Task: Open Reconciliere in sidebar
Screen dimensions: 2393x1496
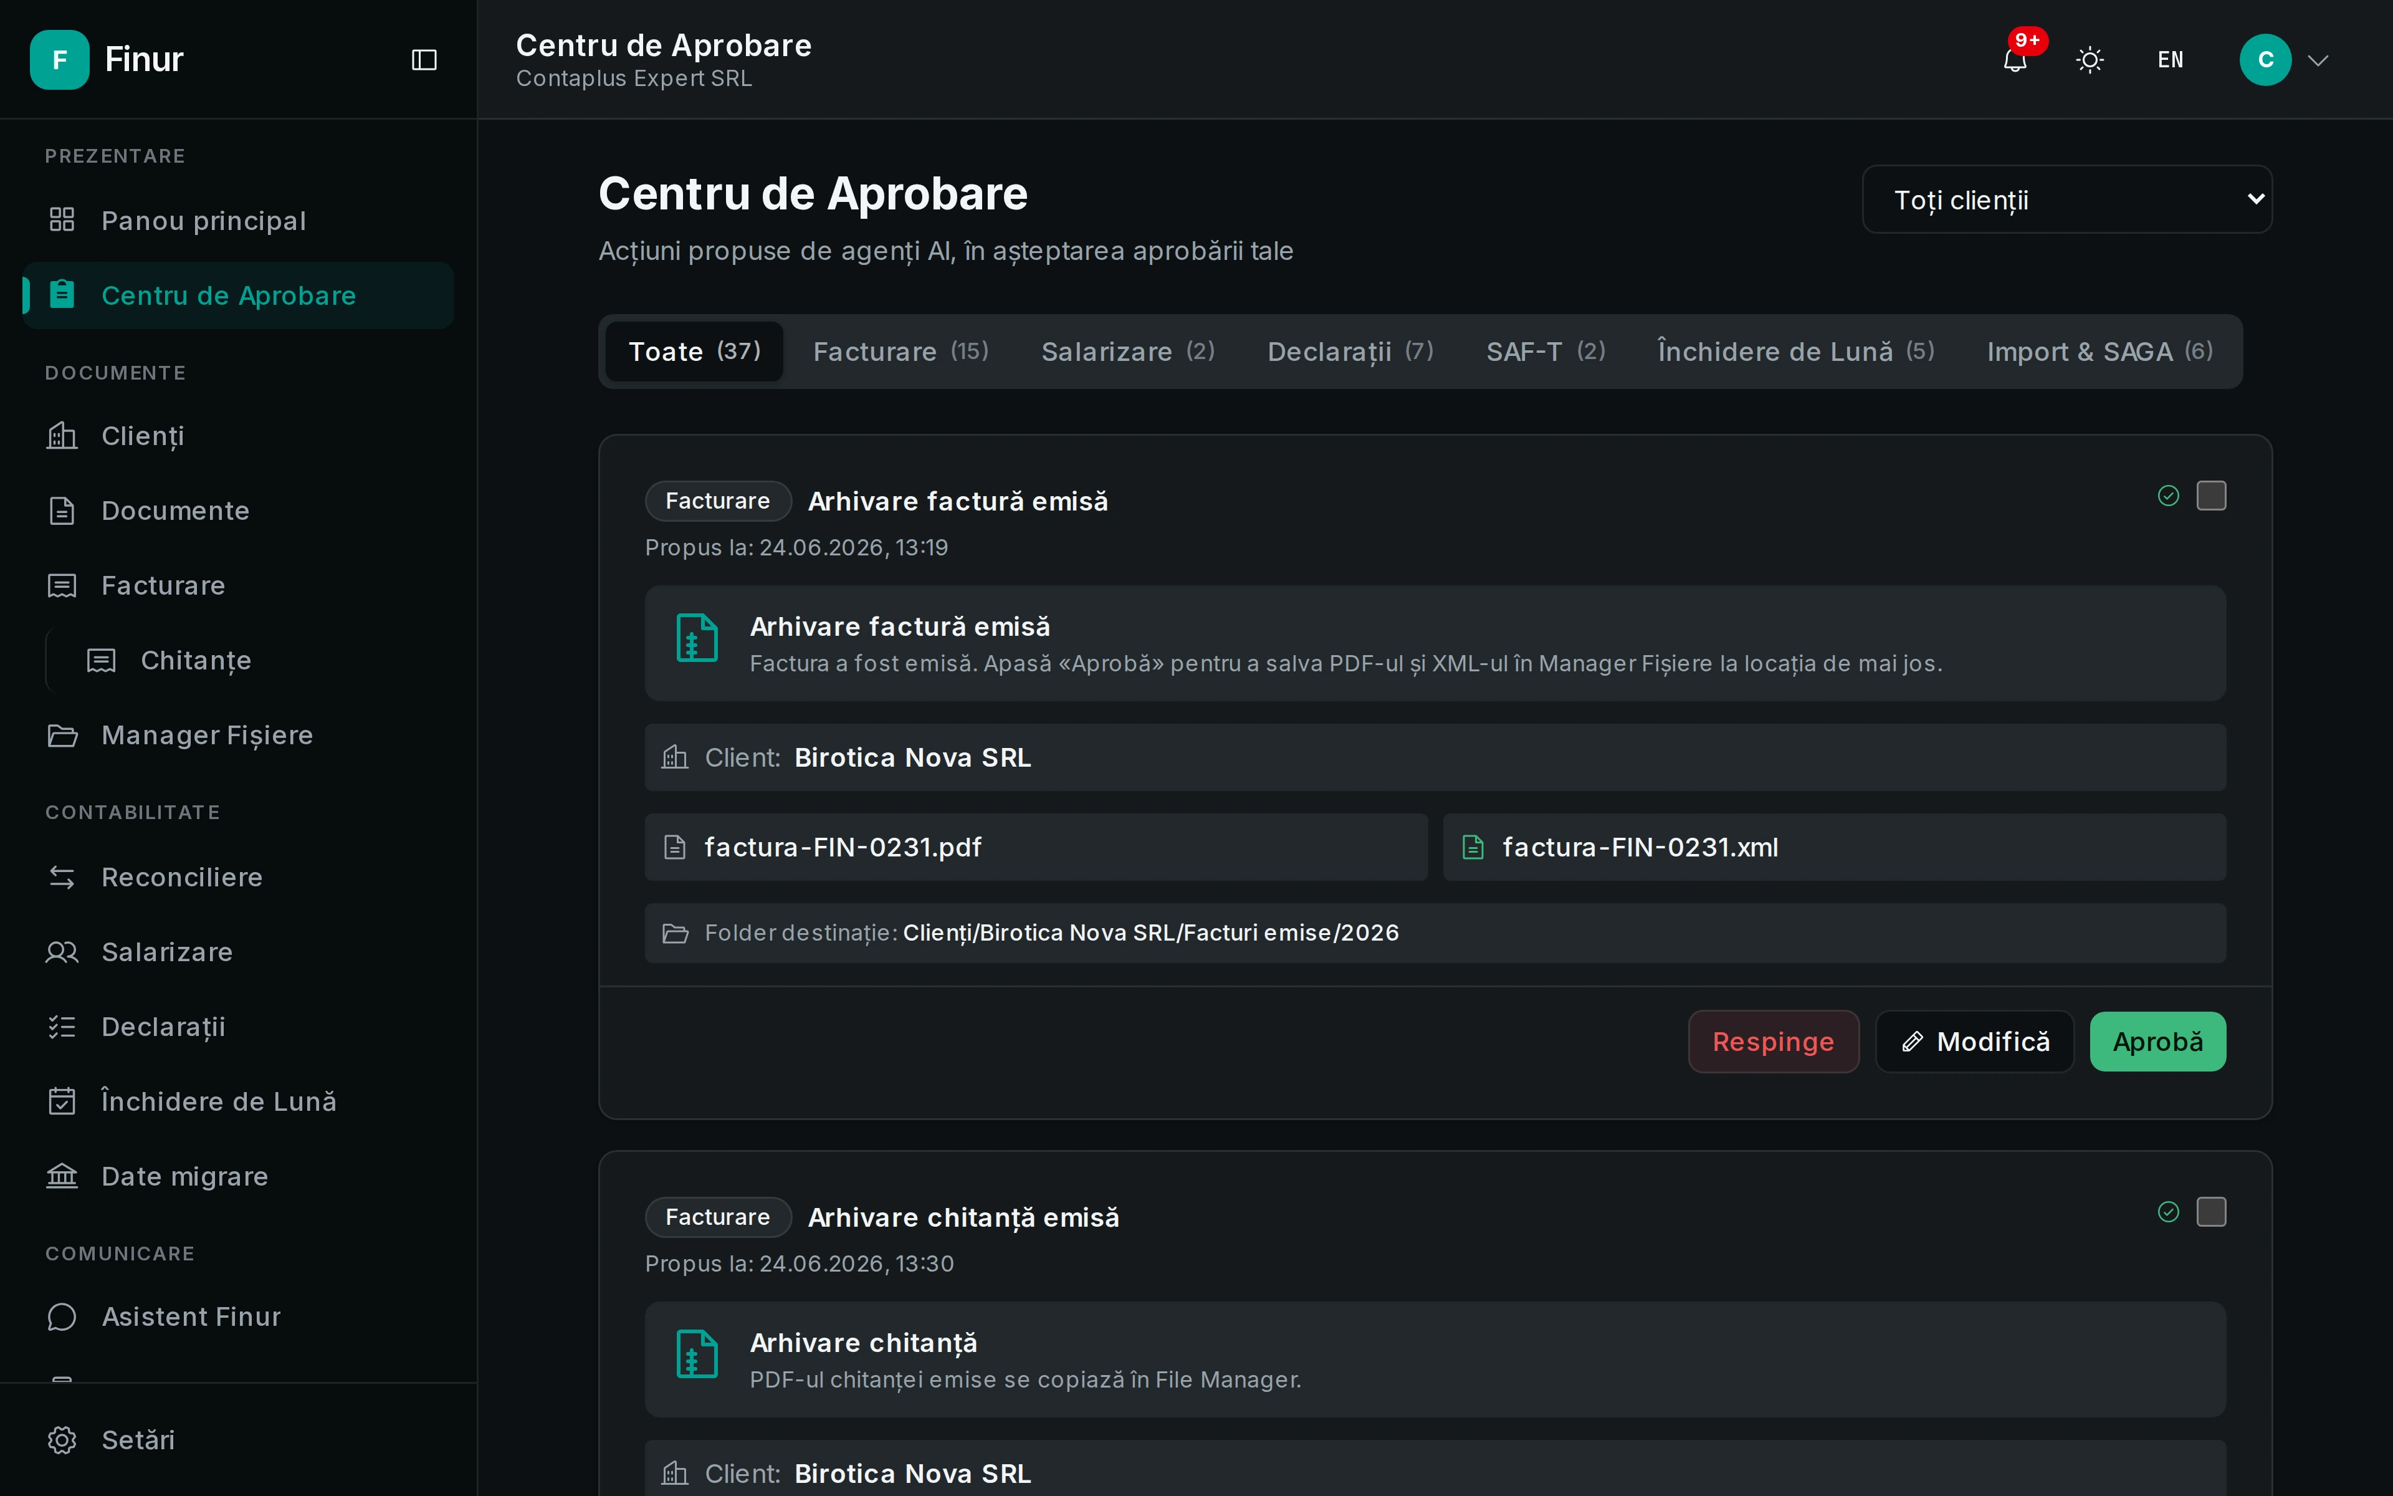Action: click(238, 876)
